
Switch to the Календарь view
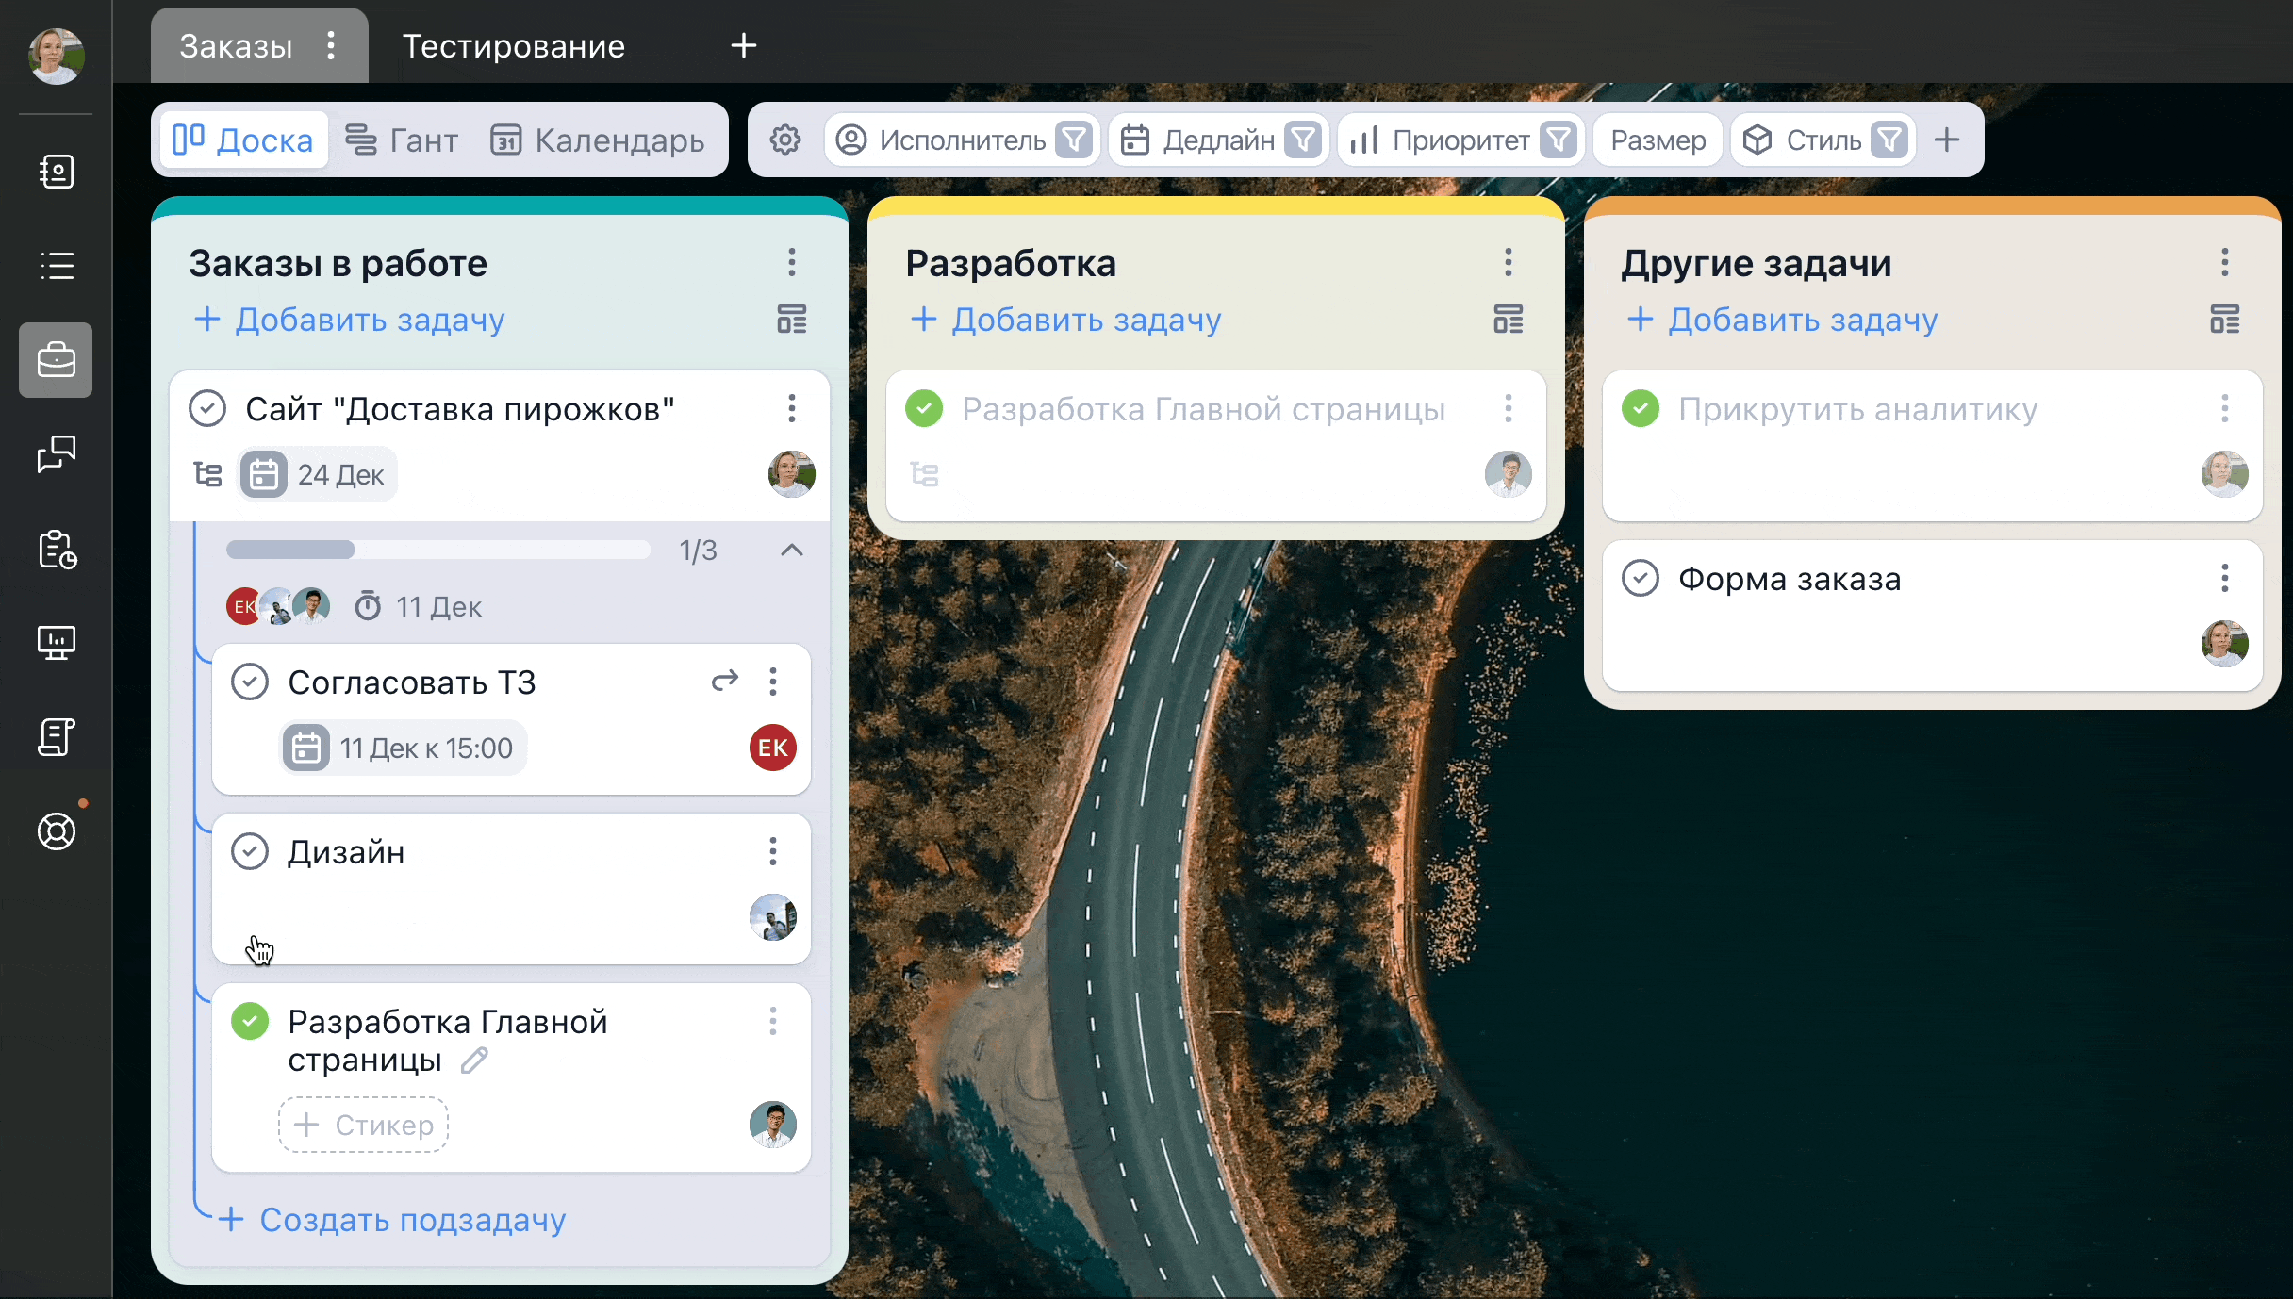(x=598, y=140)
